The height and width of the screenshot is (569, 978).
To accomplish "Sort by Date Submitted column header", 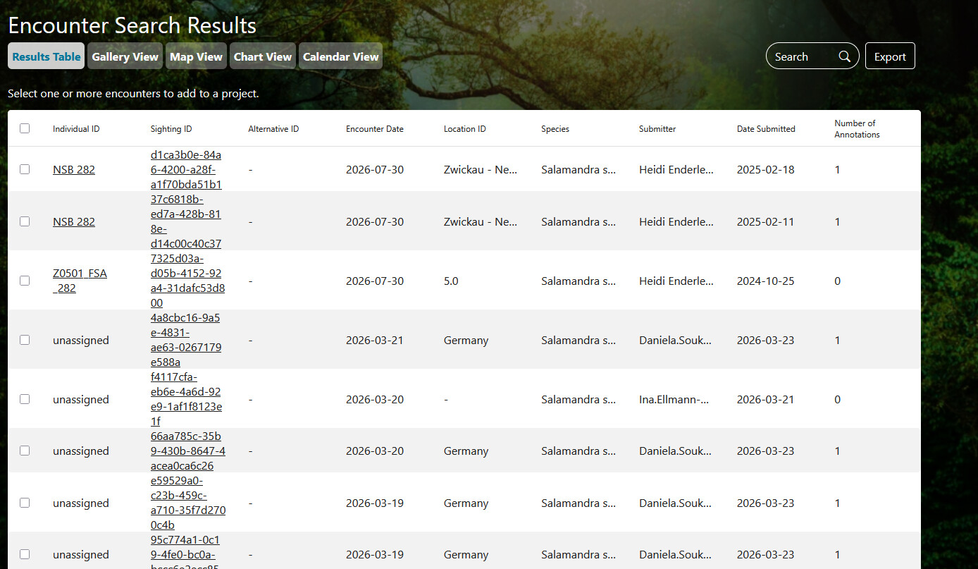I will pos(765,129).
